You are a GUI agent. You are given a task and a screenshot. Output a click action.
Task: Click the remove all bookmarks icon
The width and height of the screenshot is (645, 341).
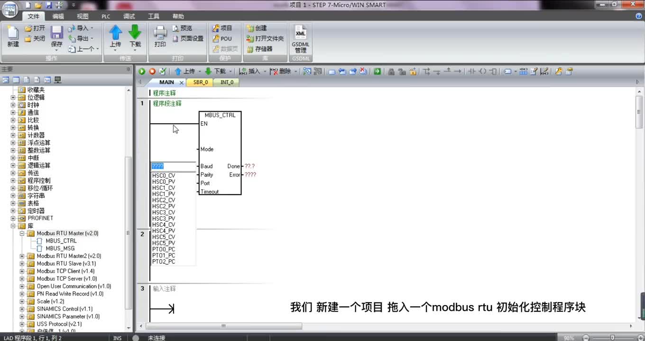pyautogui.click(x=363, y=72)
